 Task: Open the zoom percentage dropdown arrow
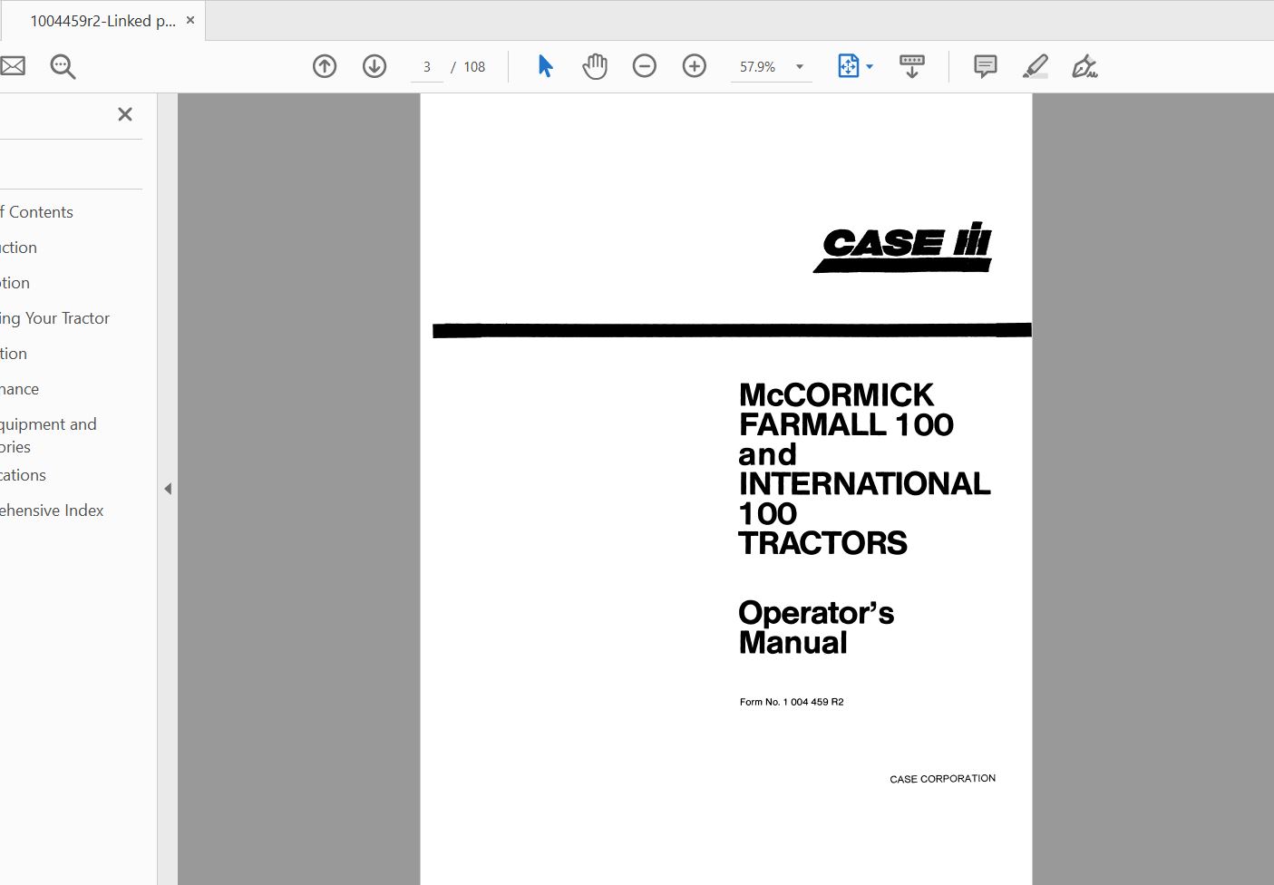(x=800, y=67)
